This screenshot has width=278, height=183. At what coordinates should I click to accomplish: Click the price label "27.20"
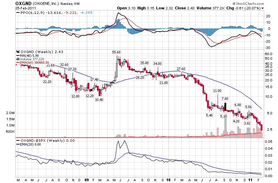tap(72, 69)
